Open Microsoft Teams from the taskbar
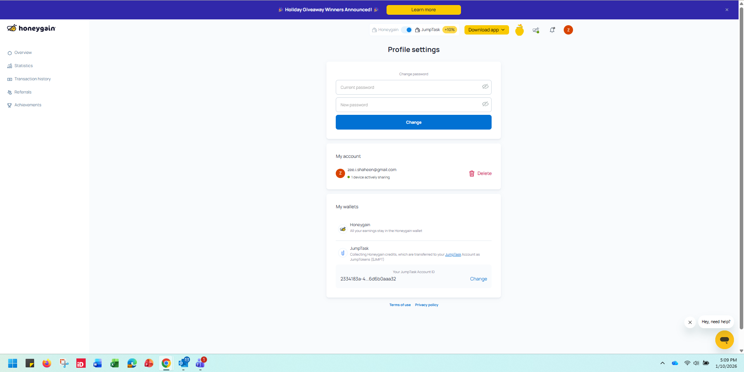Screen dimensions: 744x372 (200, 363)
